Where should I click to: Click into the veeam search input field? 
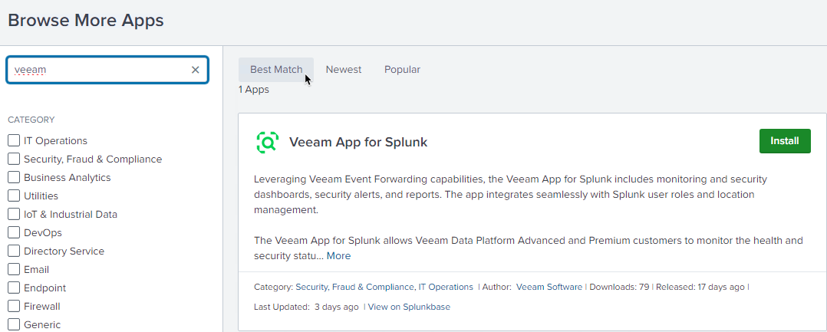tap(100, 70)
